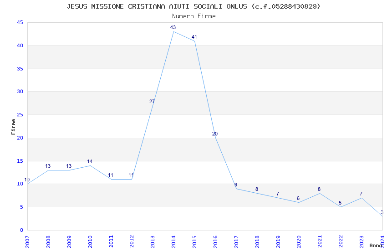This screenshot has width=387, height=250.
Task: Click the data point labeled 41
Action: tap(194, 41)
